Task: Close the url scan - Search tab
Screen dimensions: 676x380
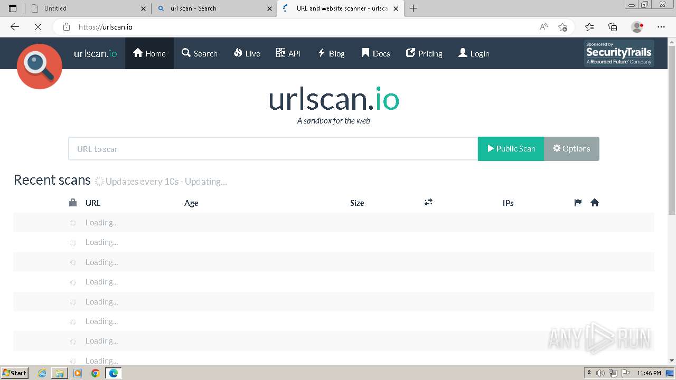Action: 269,8
